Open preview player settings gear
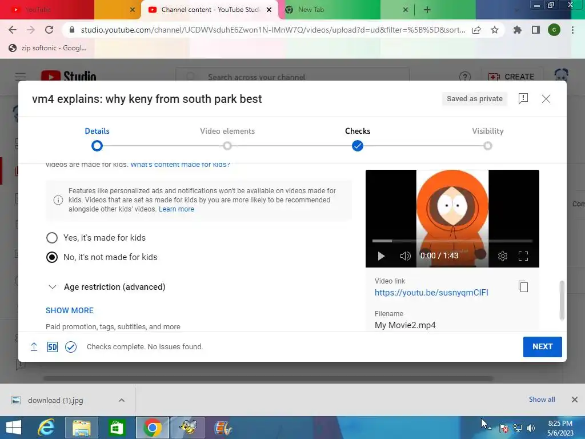 [503, 256]
